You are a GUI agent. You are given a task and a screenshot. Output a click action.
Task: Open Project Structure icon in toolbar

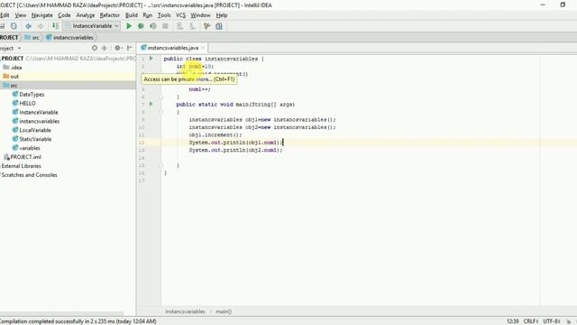tap(219, 26)
